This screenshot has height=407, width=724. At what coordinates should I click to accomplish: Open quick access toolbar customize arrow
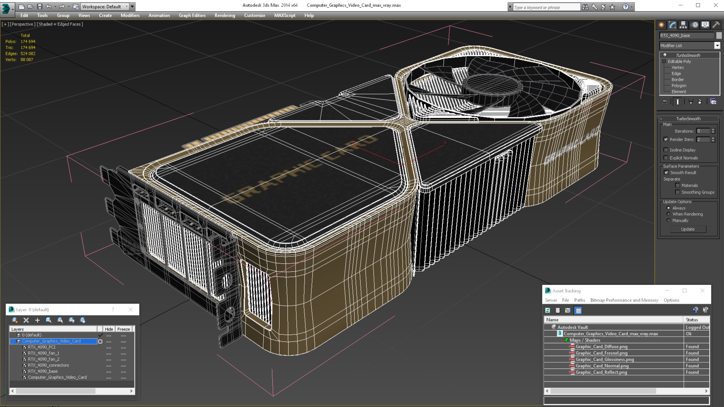[132, 6]
